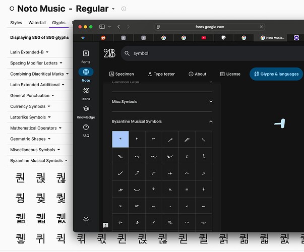304x252 pixels.
Task: Expand the Misc Symbols section
Action: click(x=161, y=102)
